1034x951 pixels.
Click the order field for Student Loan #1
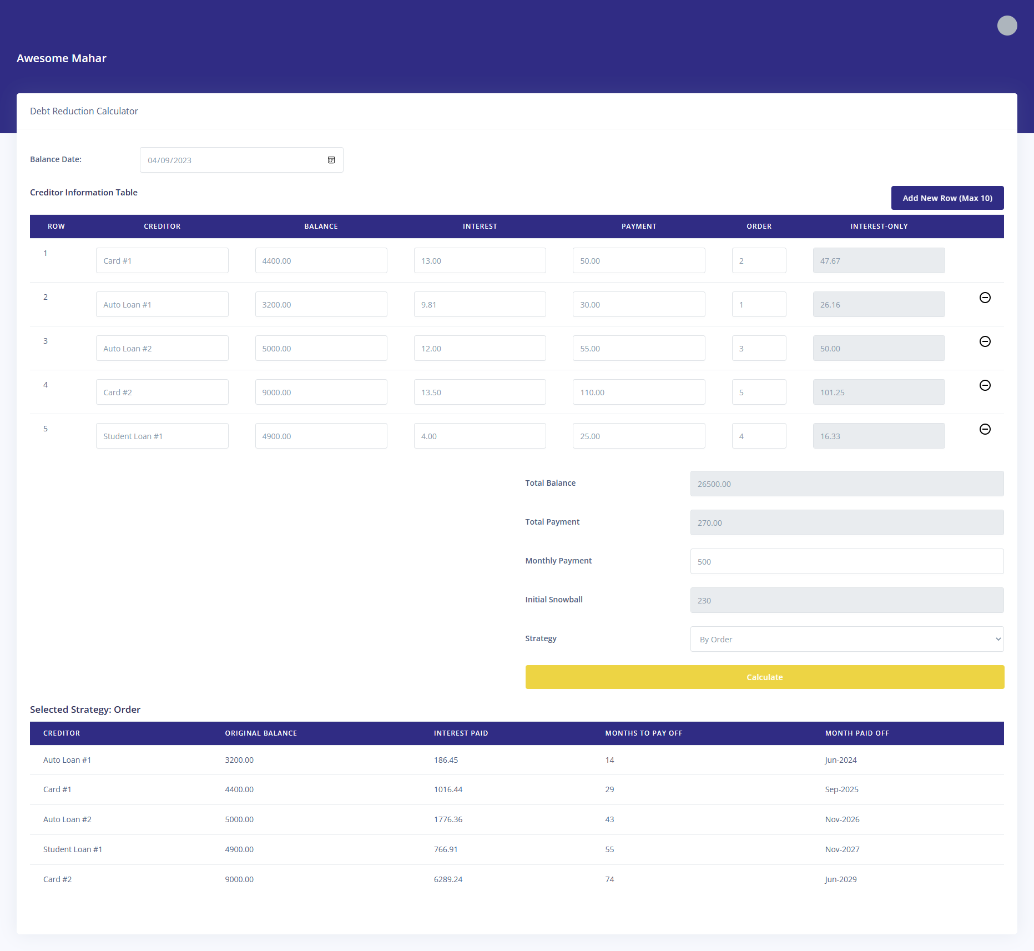pos(759,435)
